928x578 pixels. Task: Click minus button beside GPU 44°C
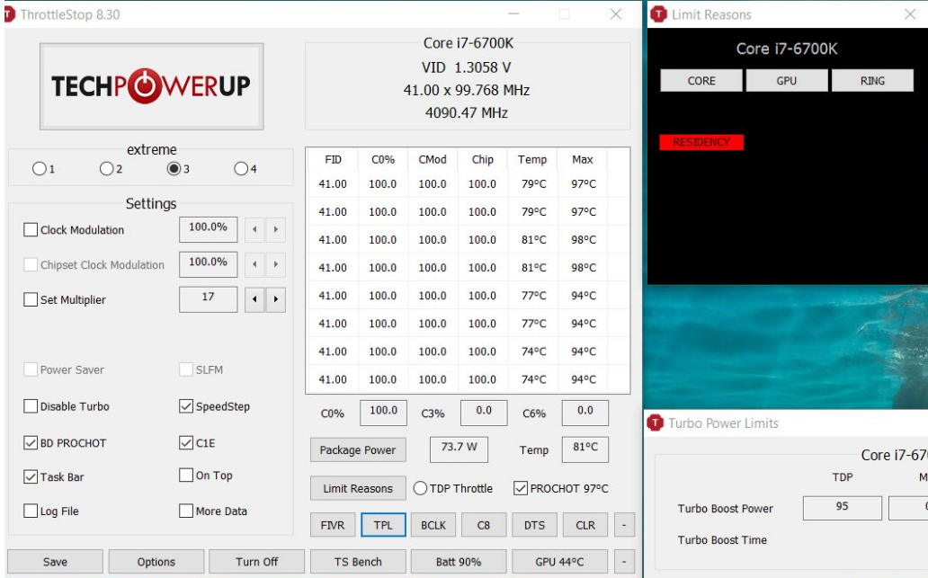tap(624, 562)
